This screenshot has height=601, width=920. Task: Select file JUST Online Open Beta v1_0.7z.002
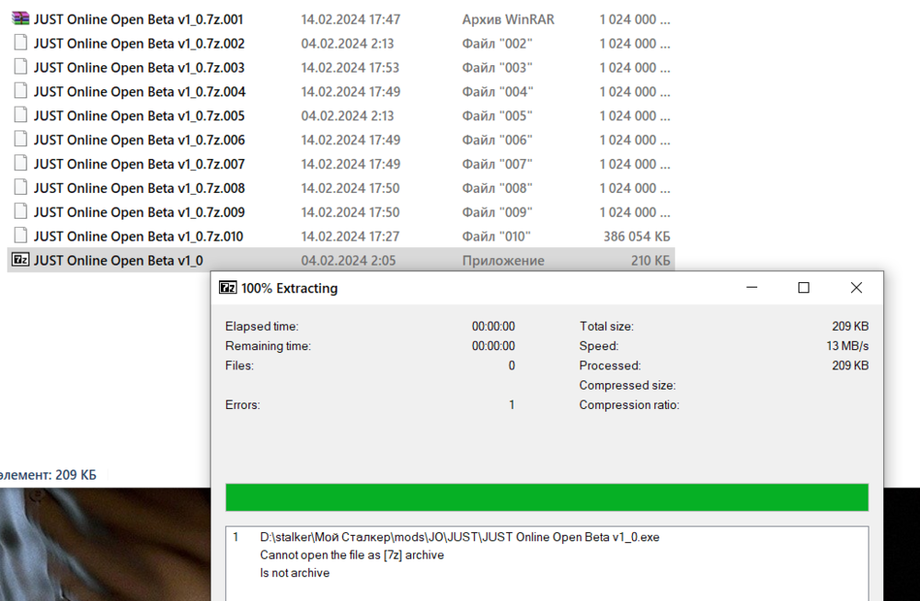(x=139, y=43)
